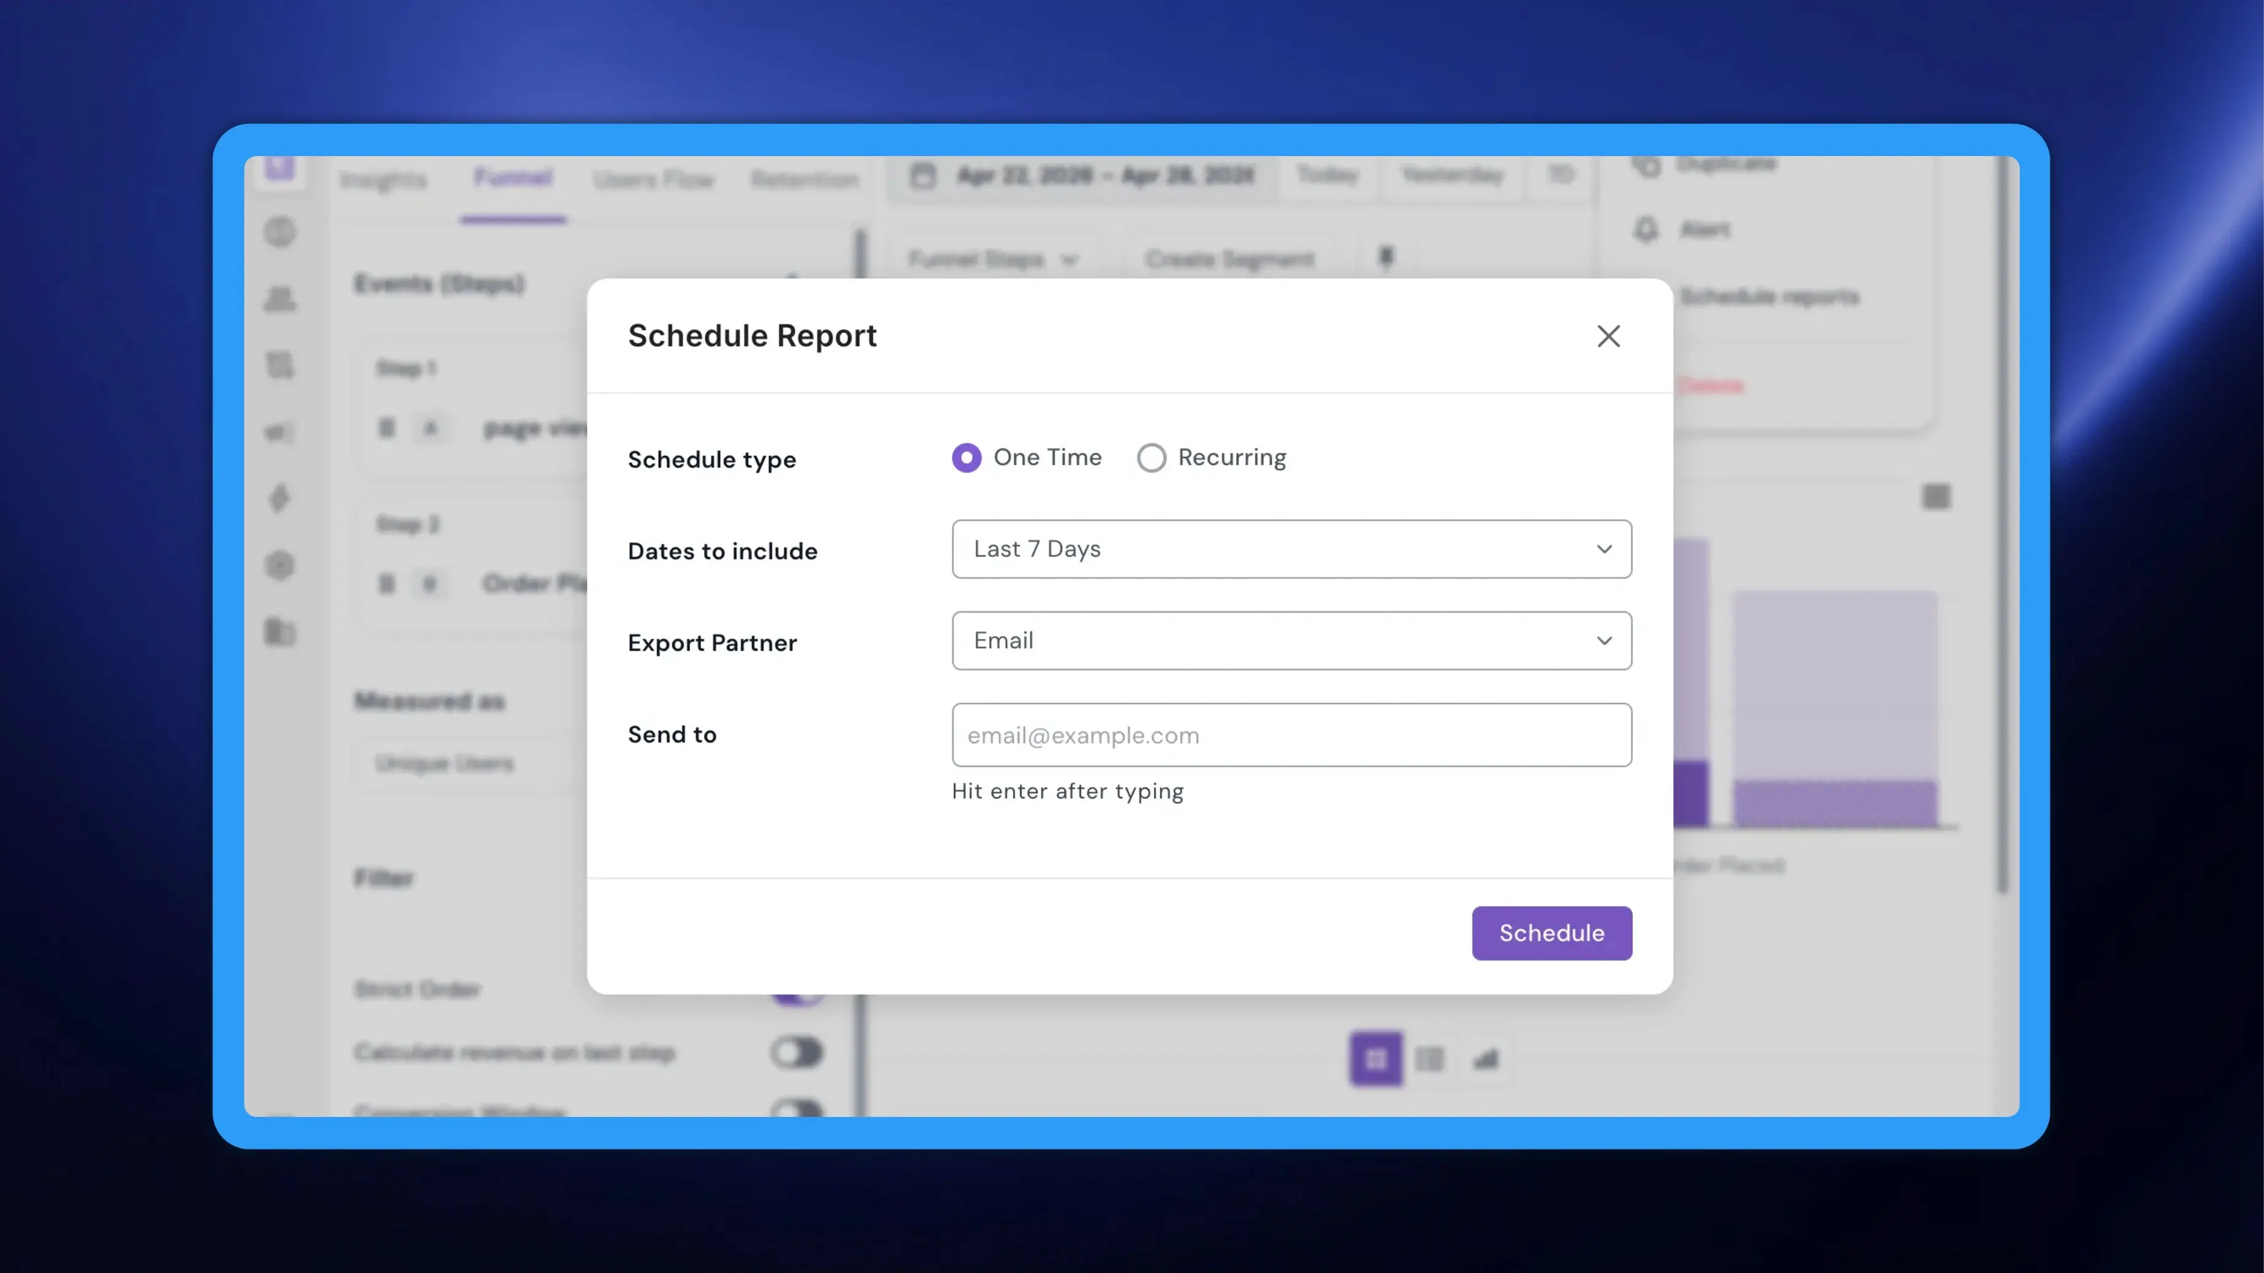
Task: Click the Alert bell icon
Action: (x=1645, y=230)
